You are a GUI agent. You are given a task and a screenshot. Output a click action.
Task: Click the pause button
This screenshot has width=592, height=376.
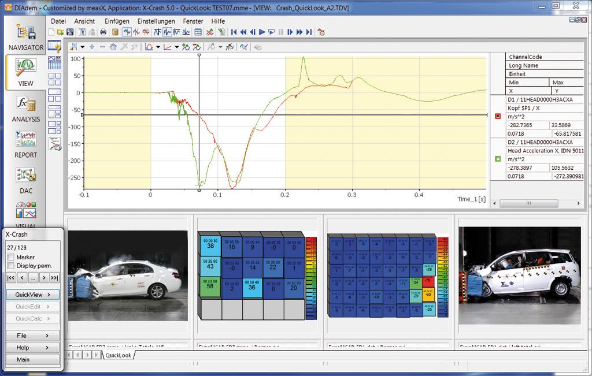280,32
